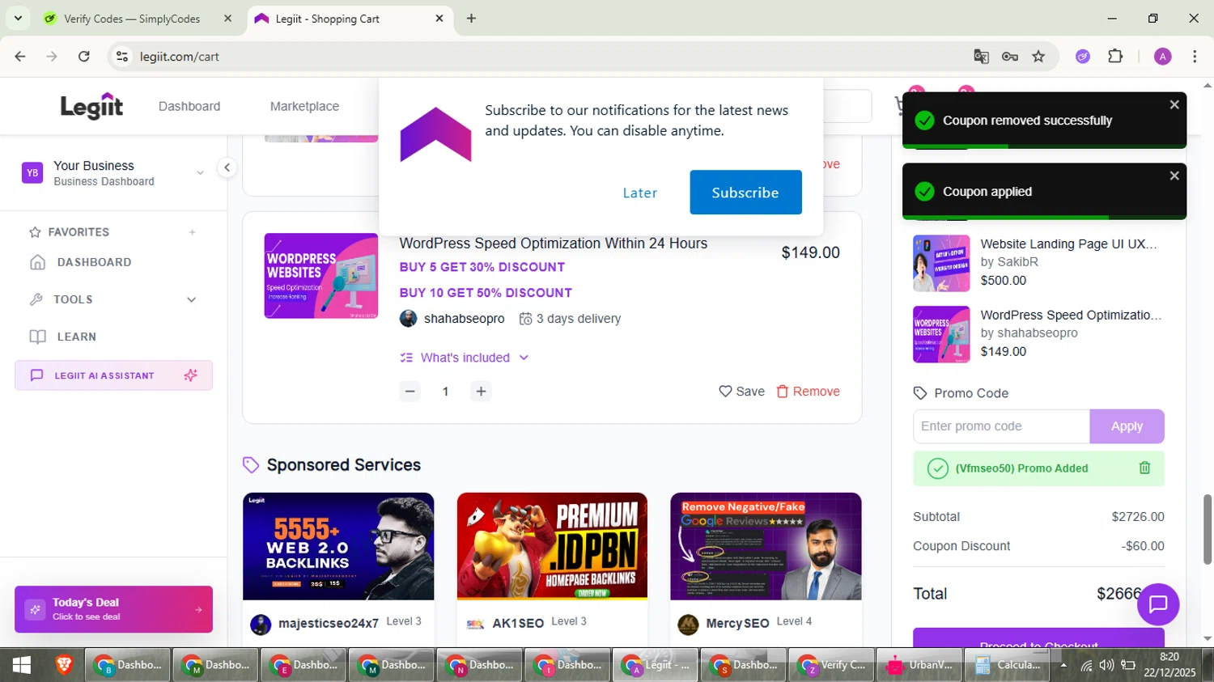Click the Sponsored Services tag icon
This screenshot has width=1214, height=682.
[251, 465]
